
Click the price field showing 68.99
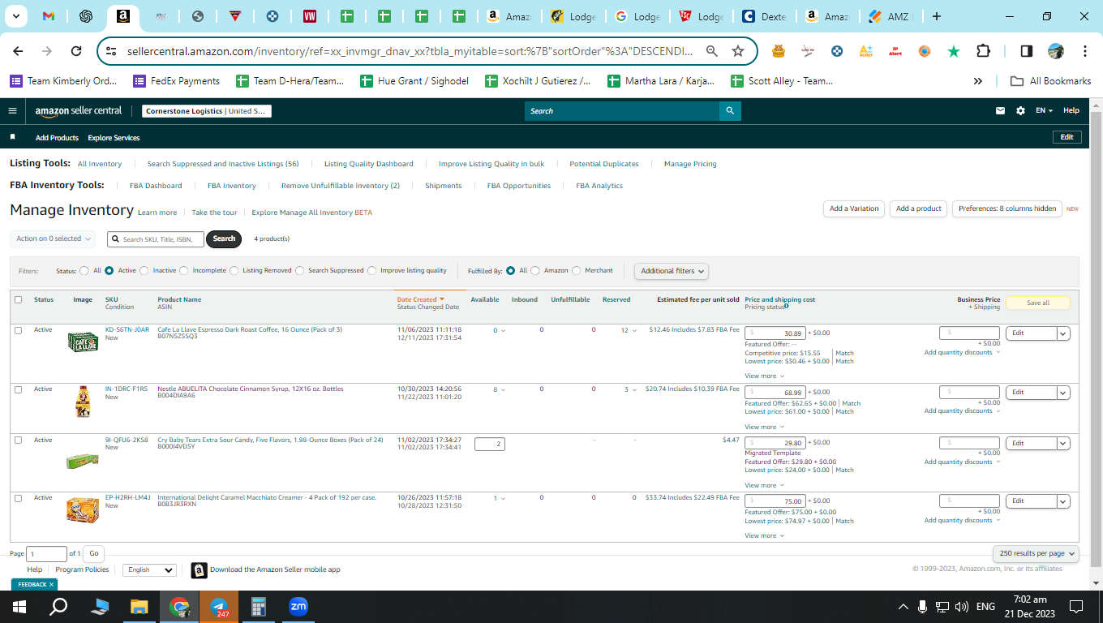(x=775, y=393)
